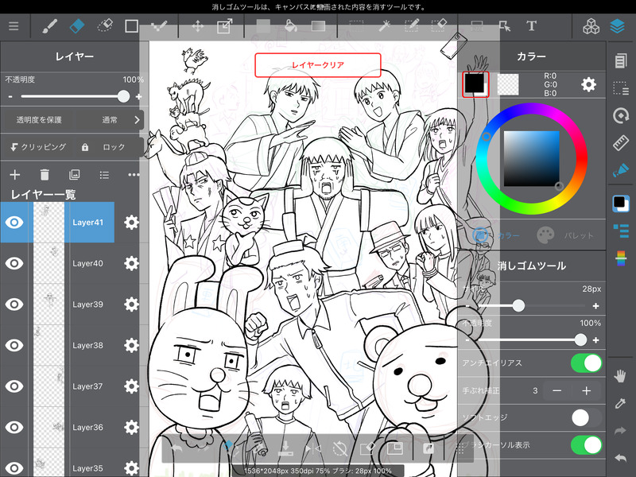Open the ruler guide tool

click(x=621, y=143)
